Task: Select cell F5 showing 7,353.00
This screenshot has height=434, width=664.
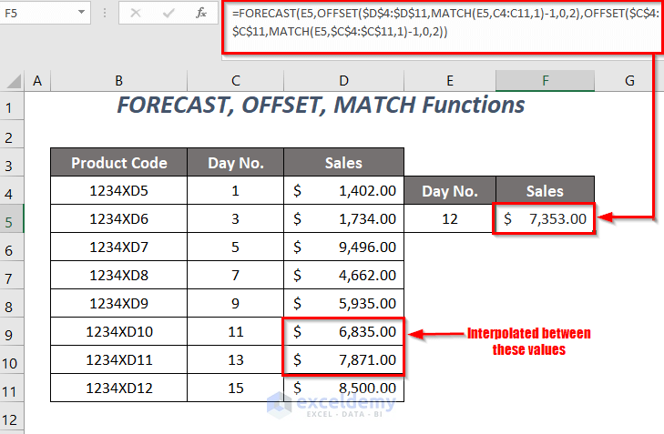Action: point(545,218)
